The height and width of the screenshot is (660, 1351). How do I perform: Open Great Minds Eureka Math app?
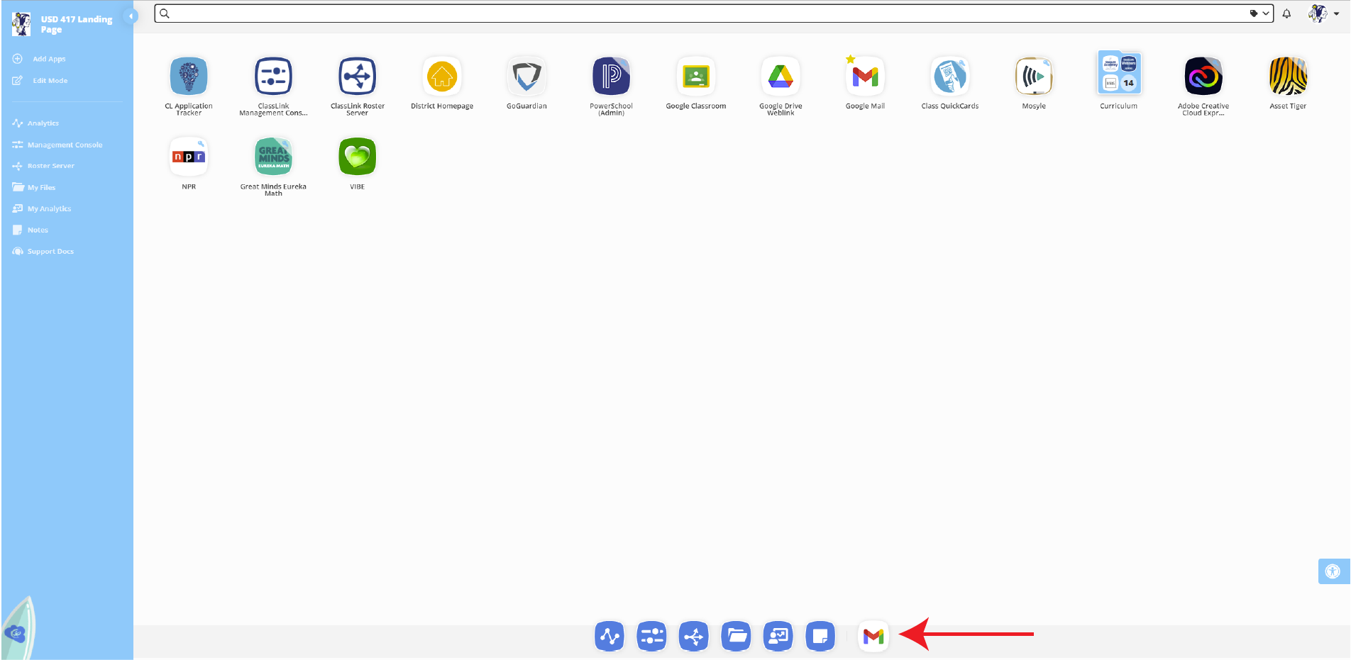coord(273,157)
